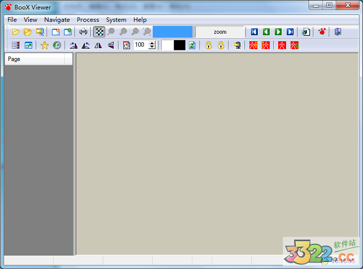
Task: Click the list rows icon on second toolbar
Action: (15, 45)
